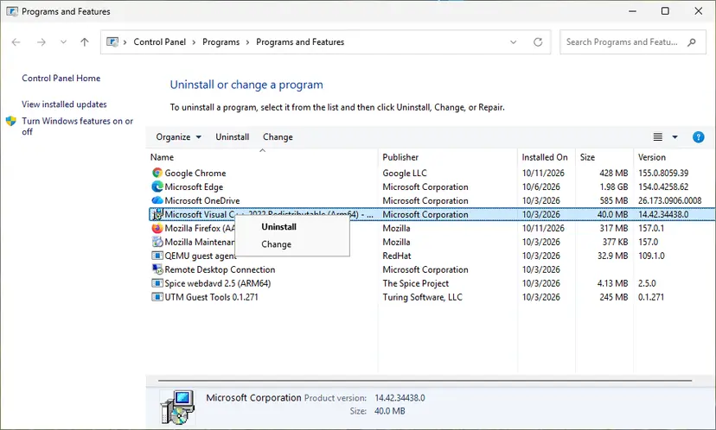Click the change view list icon
This screenshot has width=716, height=430.
click(657, 136)
